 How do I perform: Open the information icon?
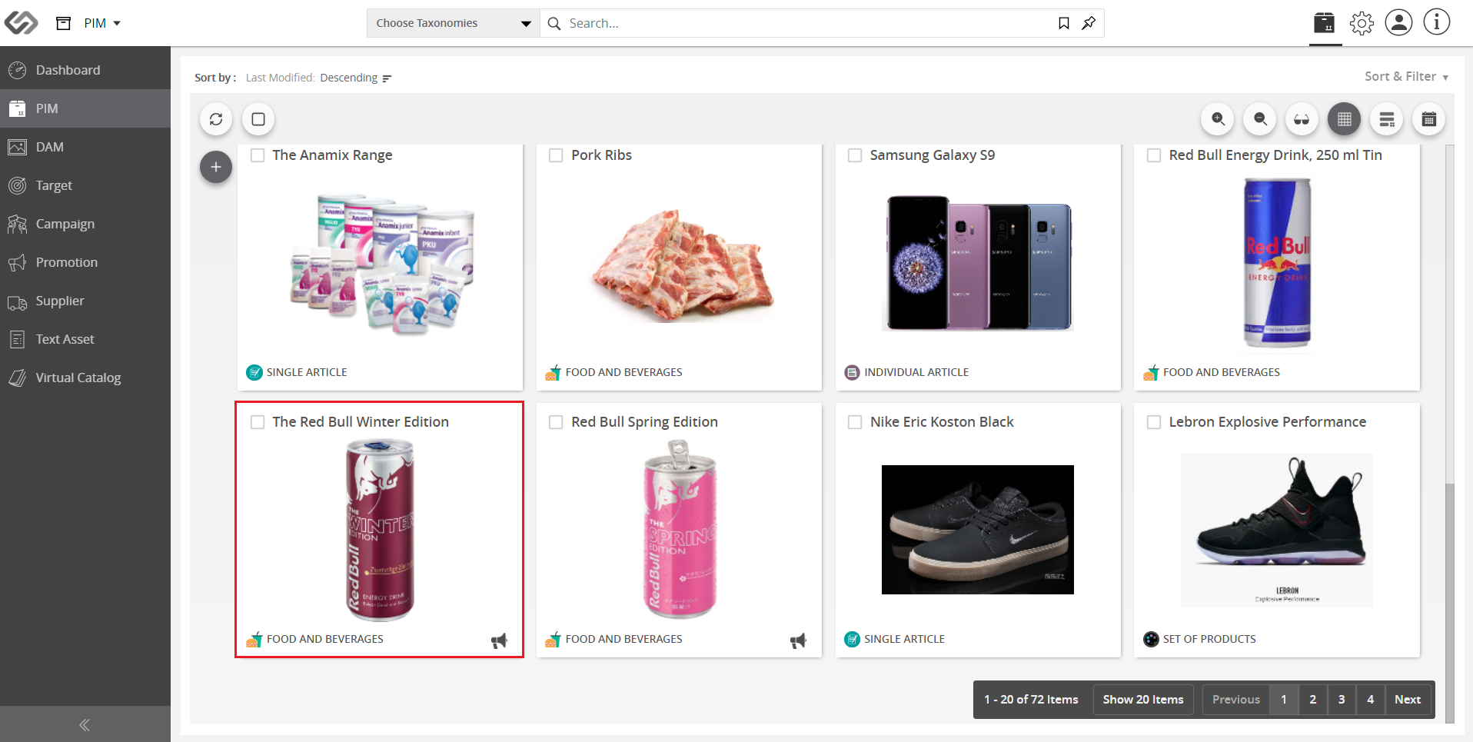pyautogui.click(x=1436, y=22)
